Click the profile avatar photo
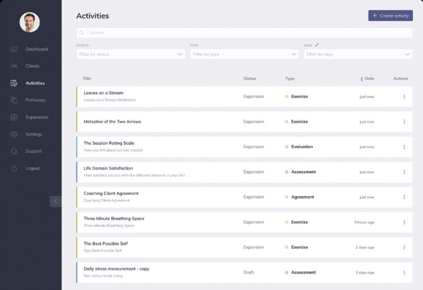Image resolution: width=423 pixels, height=290 pixels. 30,22
